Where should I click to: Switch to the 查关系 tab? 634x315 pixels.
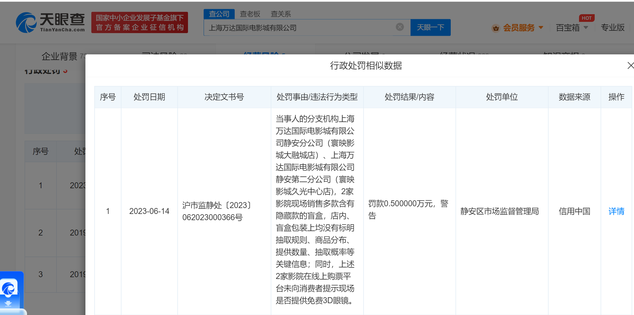coord(280,14)
